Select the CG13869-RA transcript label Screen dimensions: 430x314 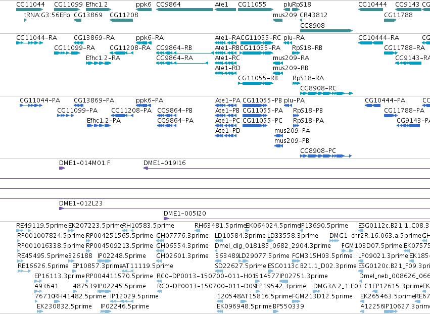[x=94, y=37]
